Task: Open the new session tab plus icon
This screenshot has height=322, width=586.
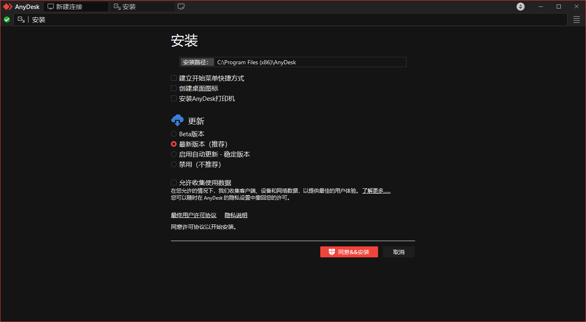Action: click(181, 7)
